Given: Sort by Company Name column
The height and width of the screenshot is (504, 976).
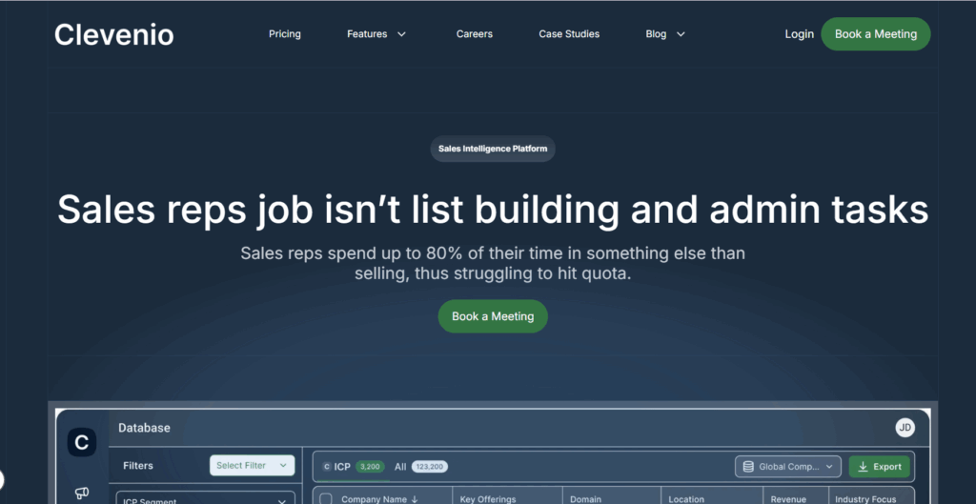Looking at the screenshot, I should [379, 499].
